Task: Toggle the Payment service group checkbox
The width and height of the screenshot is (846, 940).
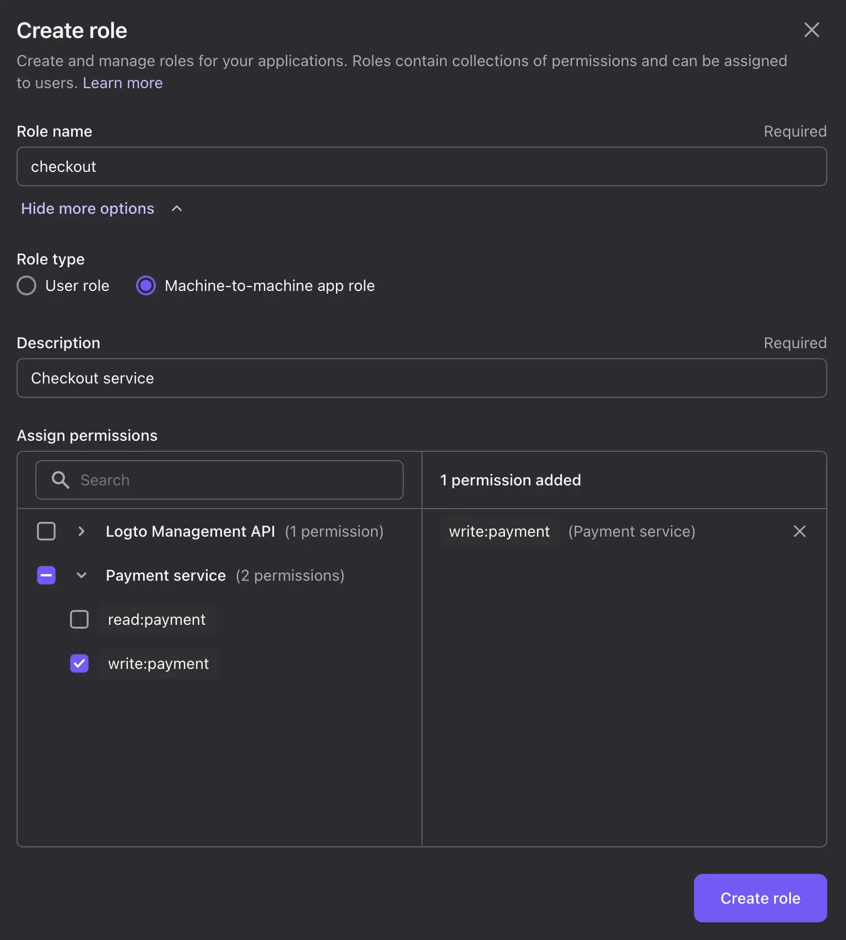Action: pos(46,575)
